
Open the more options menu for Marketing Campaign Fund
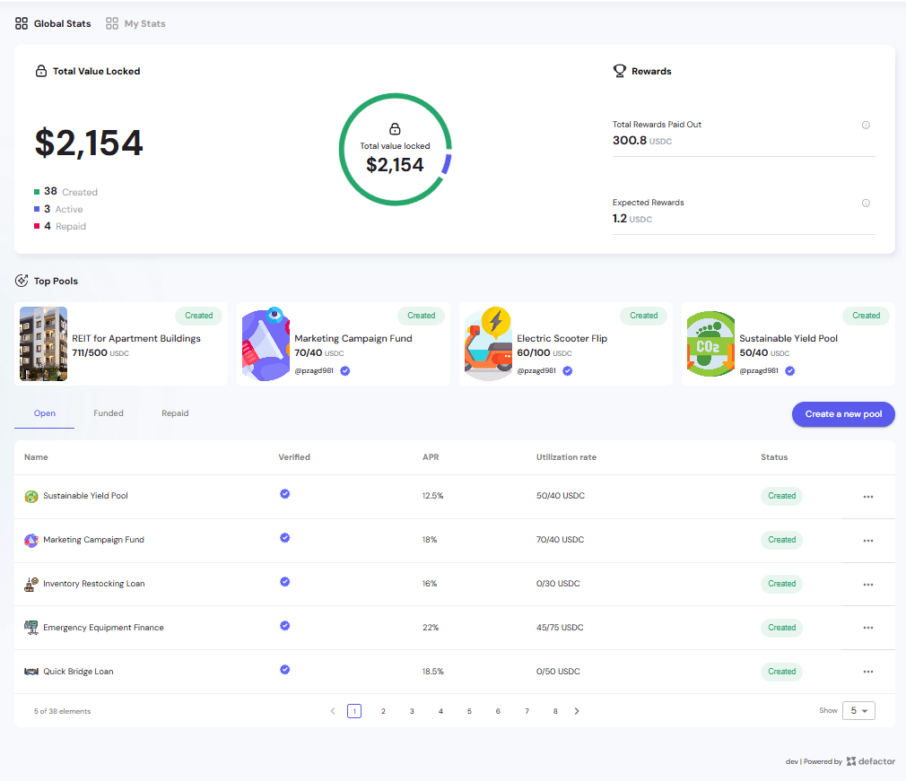(867, 541)
